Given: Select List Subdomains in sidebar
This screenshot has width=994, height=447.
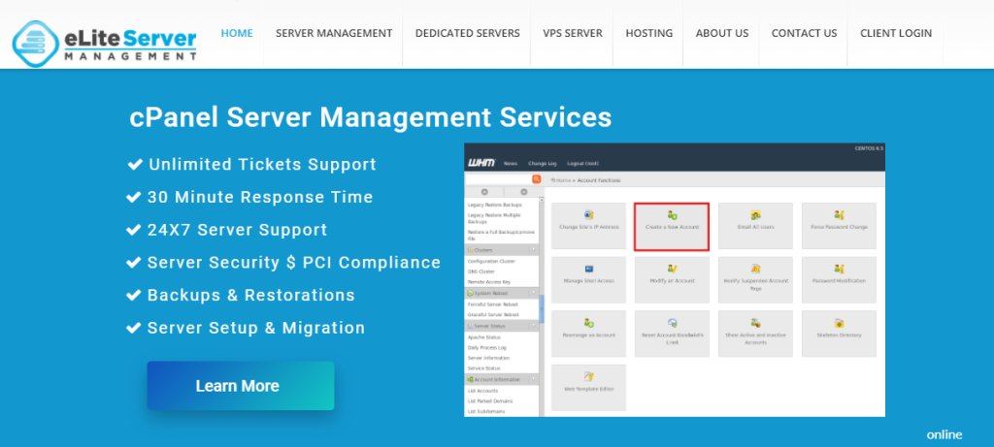Looking at the screenshot, I should 485,411.
